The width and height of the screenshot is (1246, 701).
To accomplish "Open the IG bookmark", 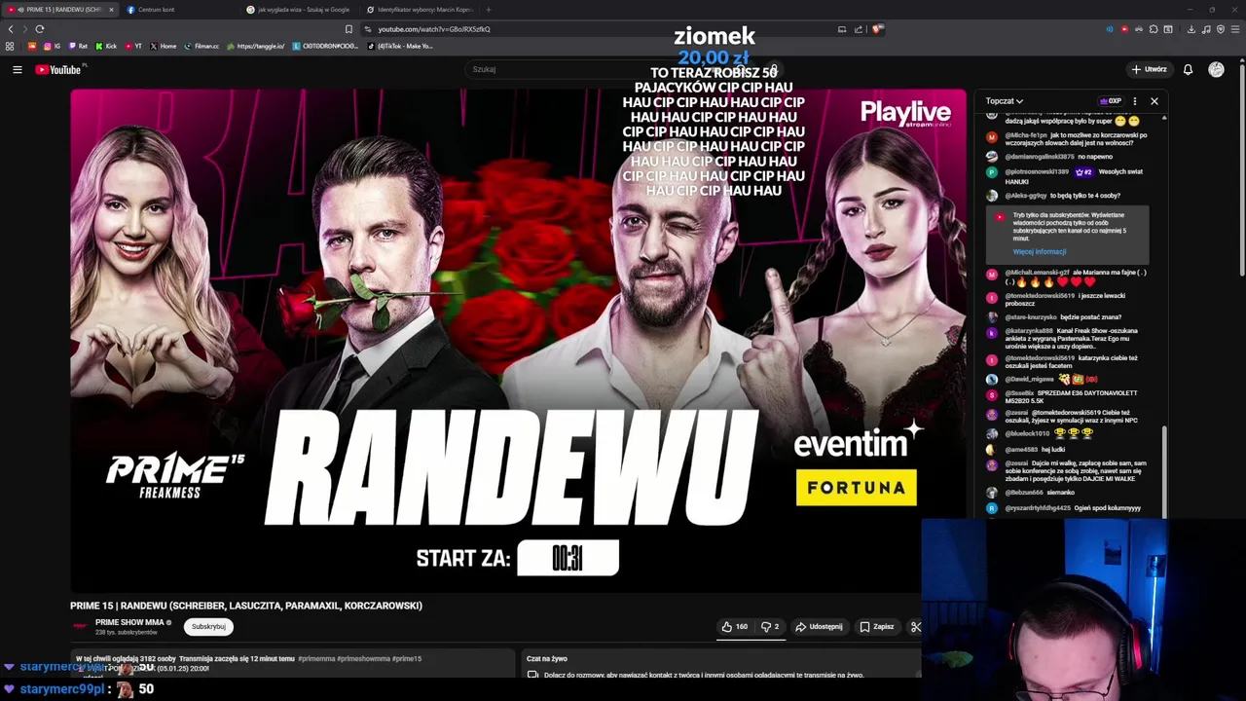I will point(53,46).
